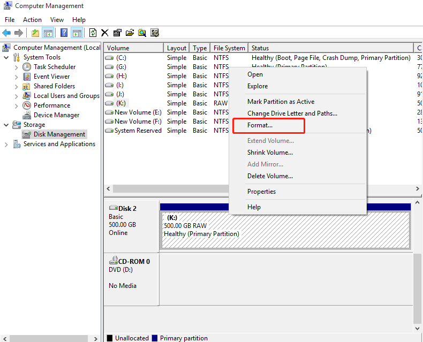Expand Services and Applications node

tap(6, 144)
